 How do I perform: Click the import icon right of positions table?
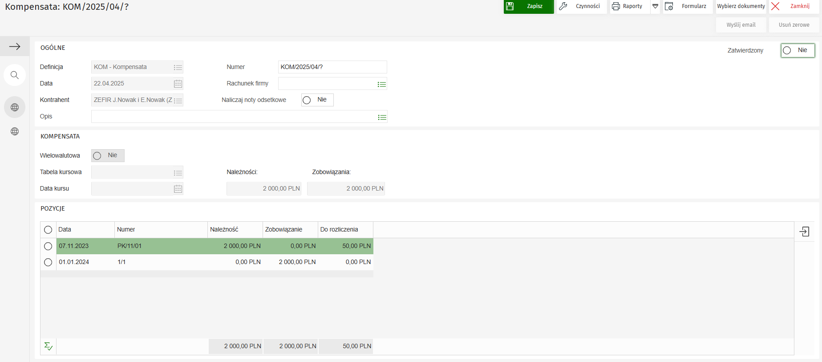click(804, 232)
